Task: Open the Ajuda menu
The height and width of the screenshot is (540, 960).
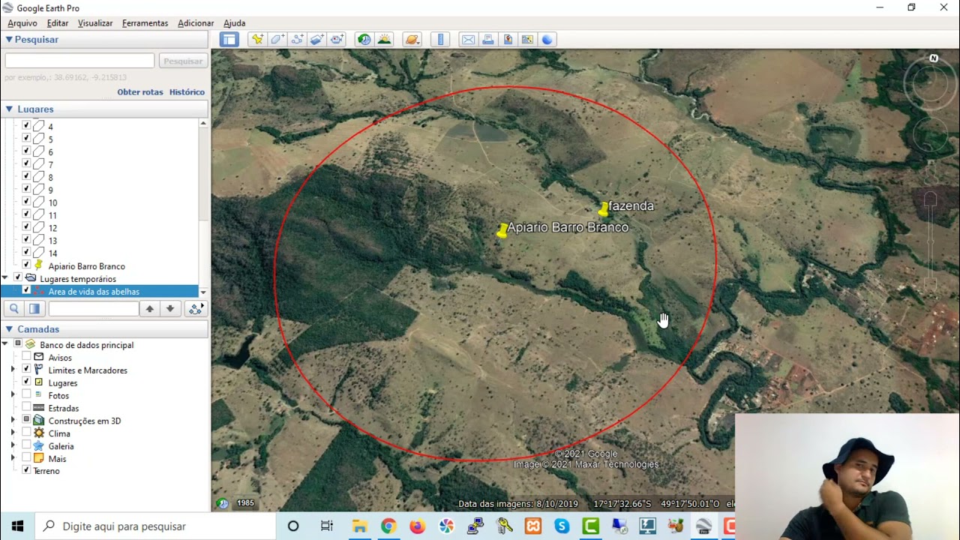Action: (235, 23)
